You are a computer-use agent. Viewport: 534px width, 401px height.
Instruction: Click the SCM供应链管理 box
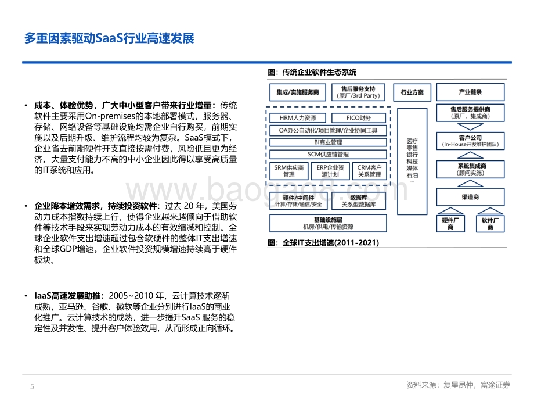[328, 155]
